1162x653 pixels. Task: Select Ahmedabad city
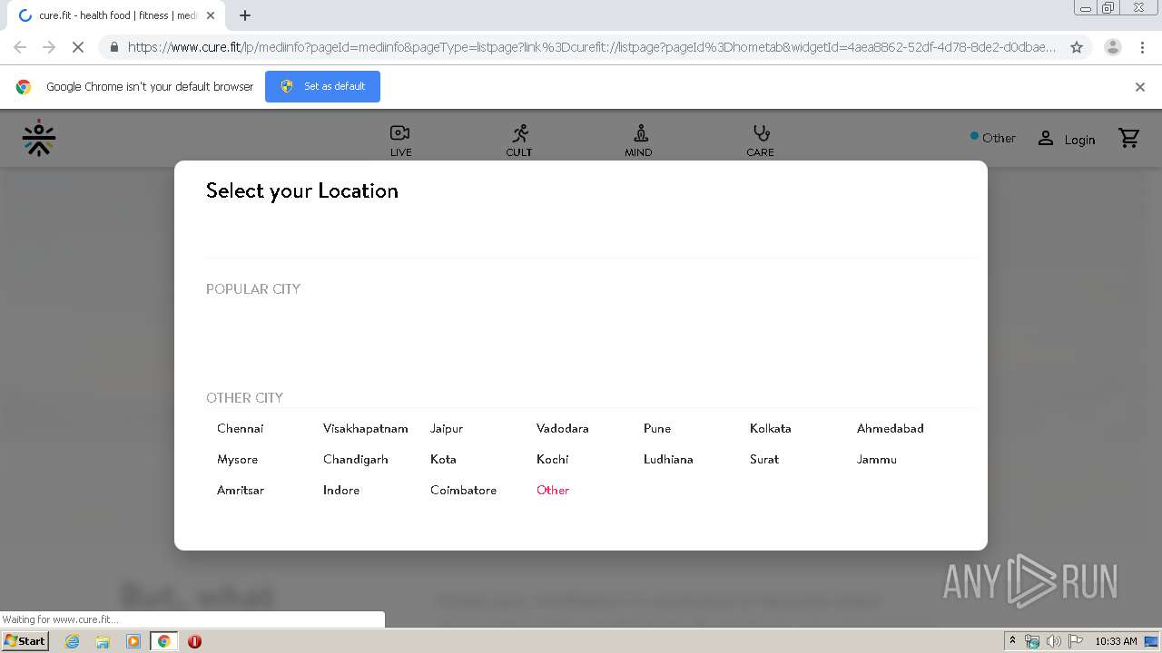click(x=890, y=428)
